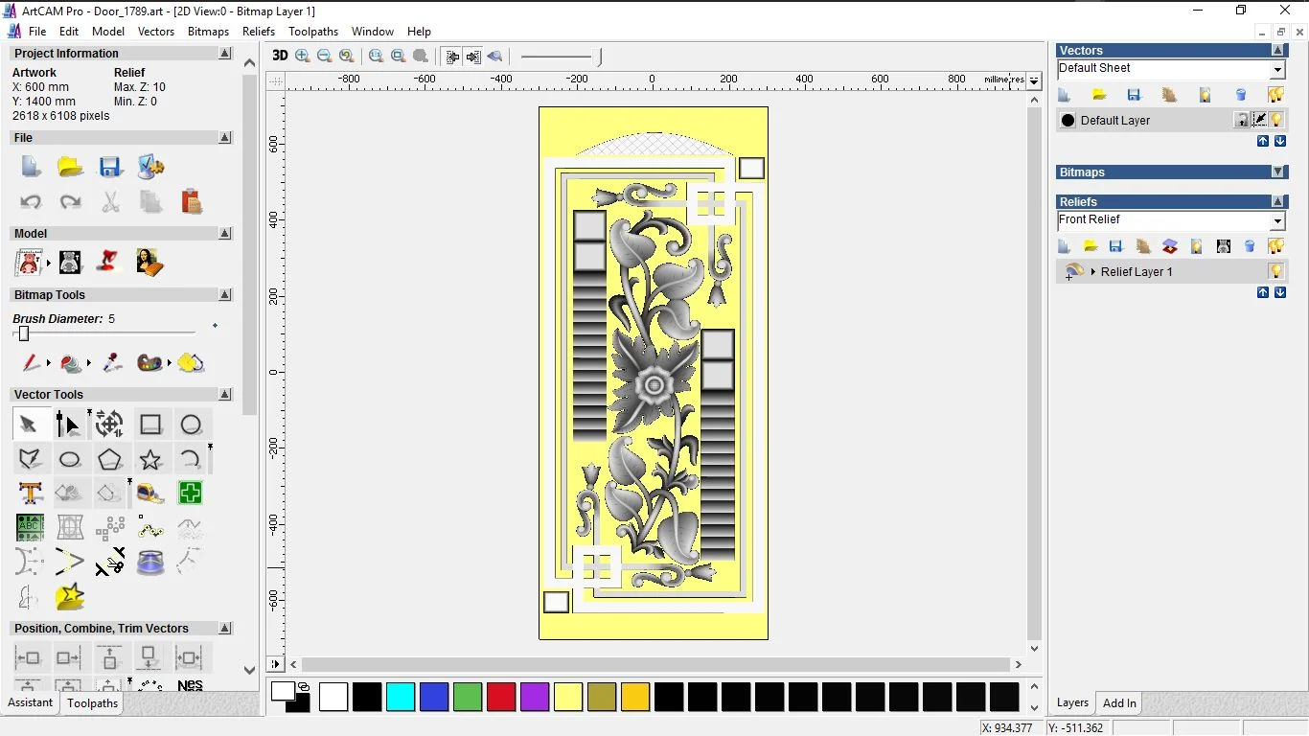Select the Create Star vector tool
Image resolution: width=1309 pixels, height=736 pixels.
click(x=150, y=459)
